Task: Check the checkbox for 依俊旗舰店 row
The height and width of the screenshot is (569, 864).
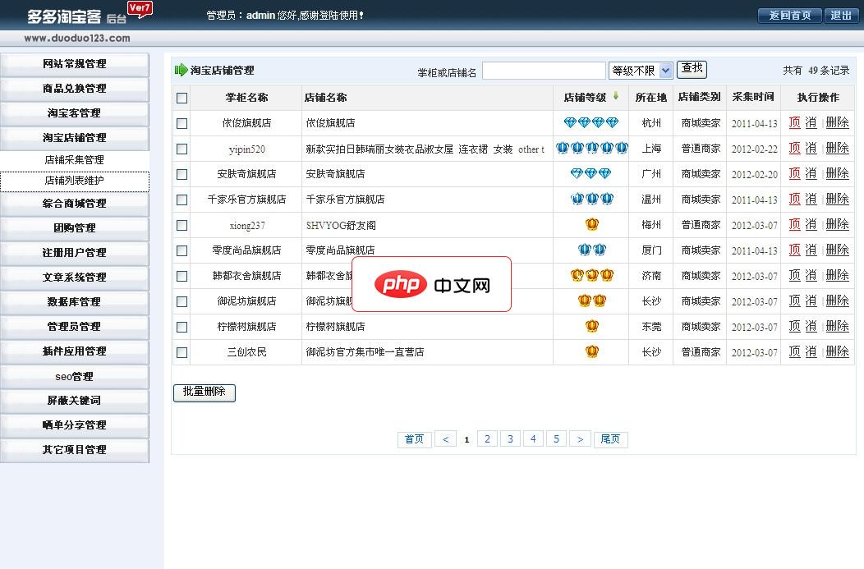Action: 182,123
